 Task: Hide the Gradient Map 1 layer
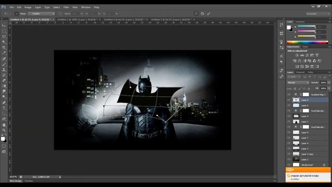[x=289, y=95]
